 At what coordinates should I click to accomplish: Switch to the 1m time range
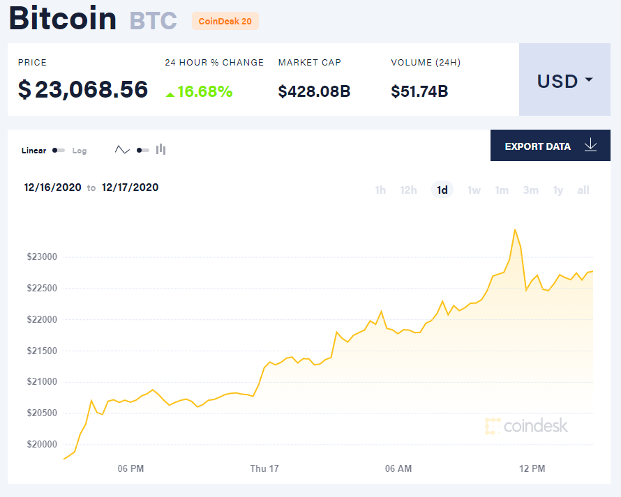click(502, 190)
